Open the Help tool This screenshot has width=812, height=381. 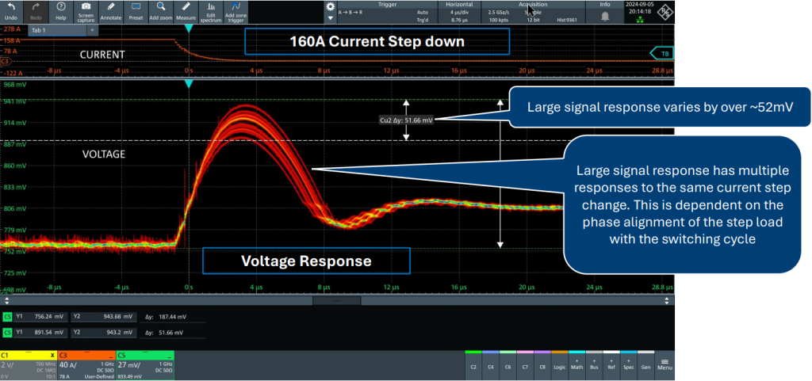tap(61, 11)
